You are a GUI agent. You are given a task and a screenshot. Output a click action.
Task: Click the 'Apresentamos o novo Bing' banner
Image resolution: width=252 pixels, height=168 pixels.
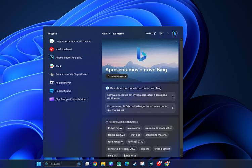coord(140,60)
